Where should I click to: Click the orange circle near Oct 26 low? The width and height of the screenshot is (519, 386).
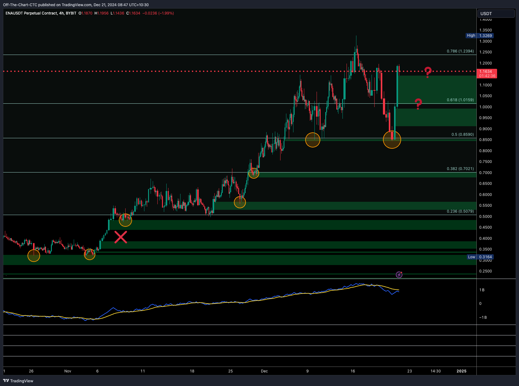pos(34,255)
